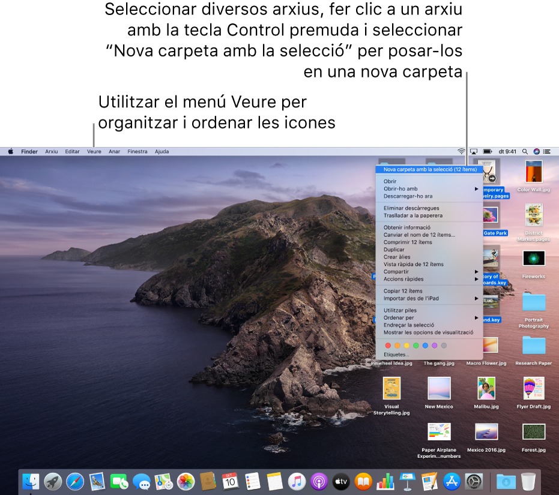Open Pages app in Dock
Image resolution: width=559 pixels, height=495 pixels.
(429, 481)
